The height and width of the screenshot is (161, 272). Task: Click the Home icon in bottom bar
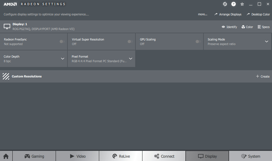point(6,156)
